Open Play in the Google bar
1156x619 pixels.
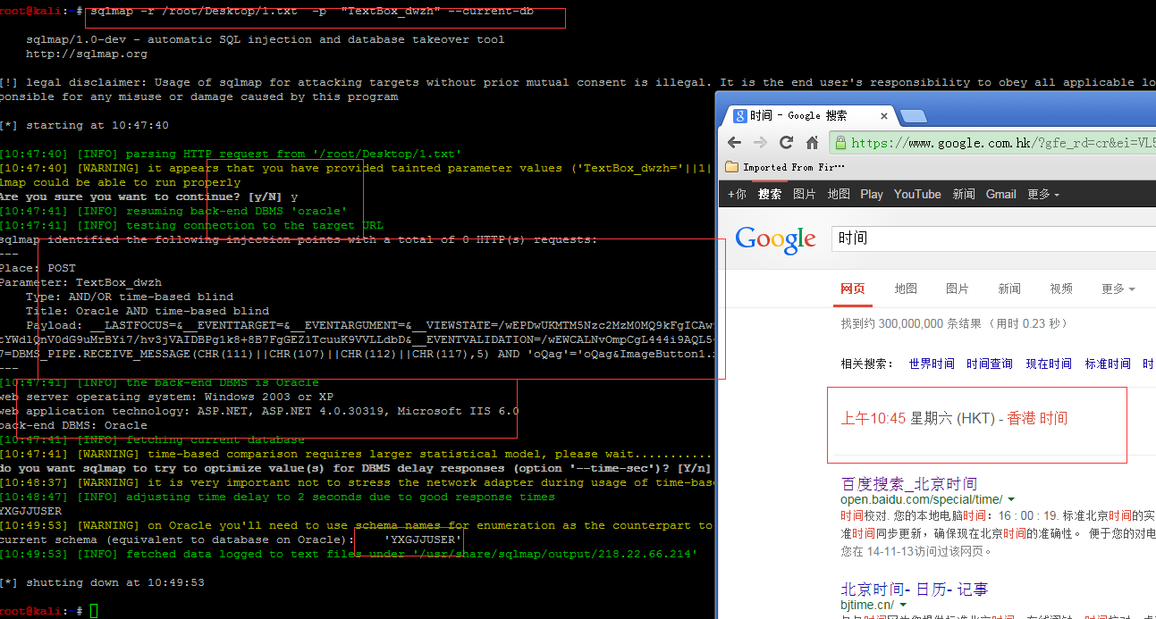[872, 194]
